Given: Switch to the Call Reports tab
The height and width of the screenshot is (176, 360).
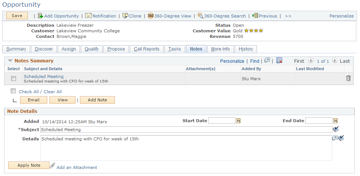Looking at the screenshot, I should tap(147, 49).
